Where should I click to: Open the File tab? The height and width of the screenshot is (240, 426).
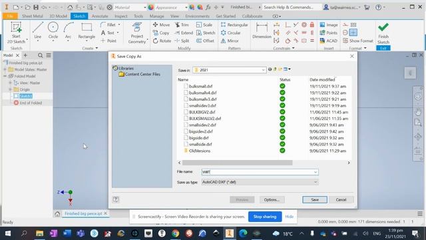[10, 16]
